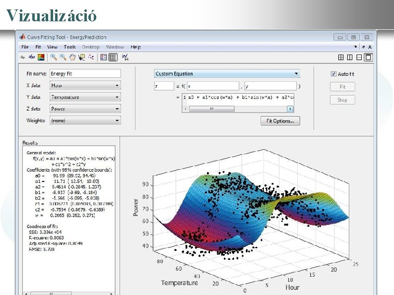Click the undock icon beside menu bar close

pyautogui.click(x=364, y=47)
